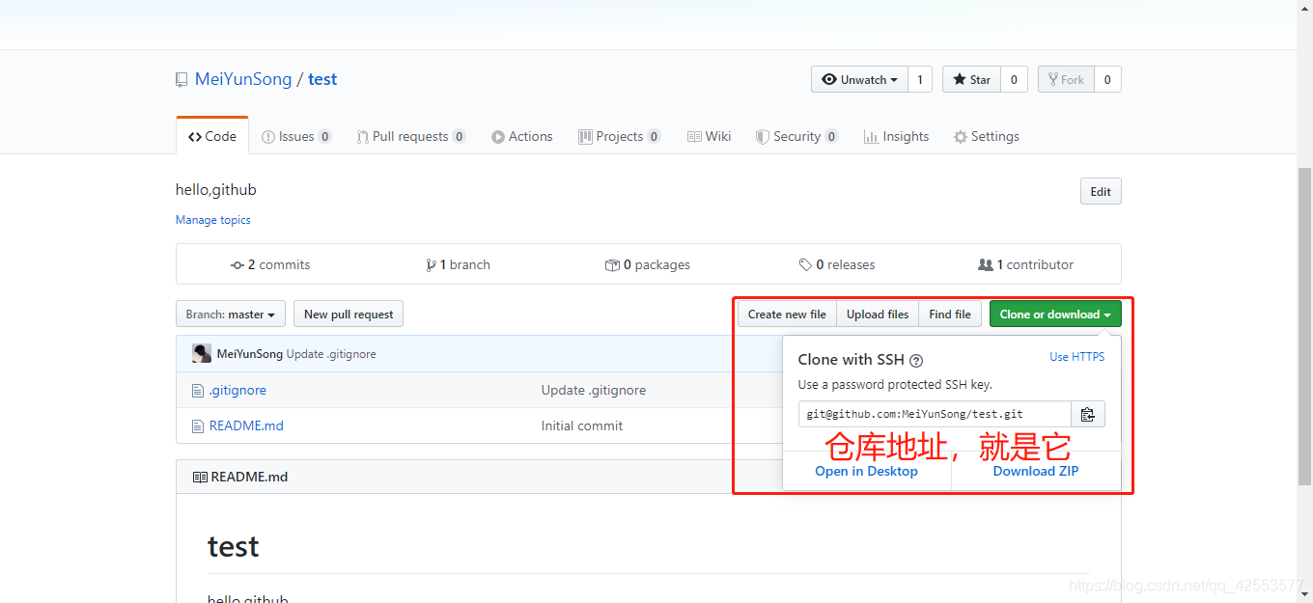This screenshot has height=603, width=1313.
Task: Switch to the Code tab
Action: pos(212,136)
